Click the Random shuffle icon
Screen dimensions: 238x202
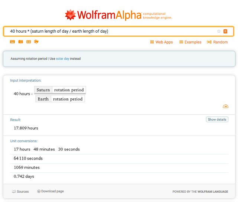(209, 42)
